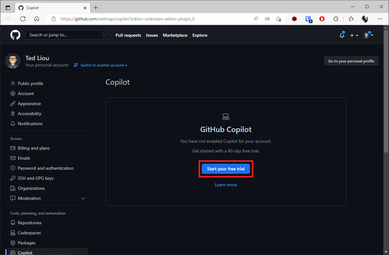Expand the plus create-new dropdown

point(354,35)
